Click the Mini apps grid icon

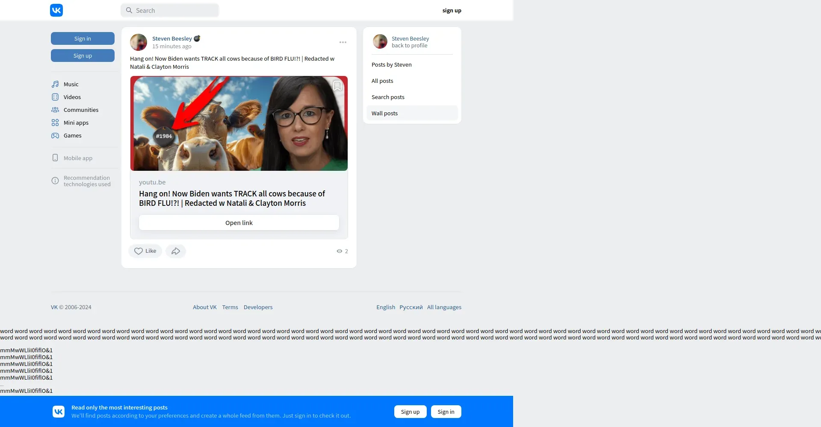tap(55, 123)
